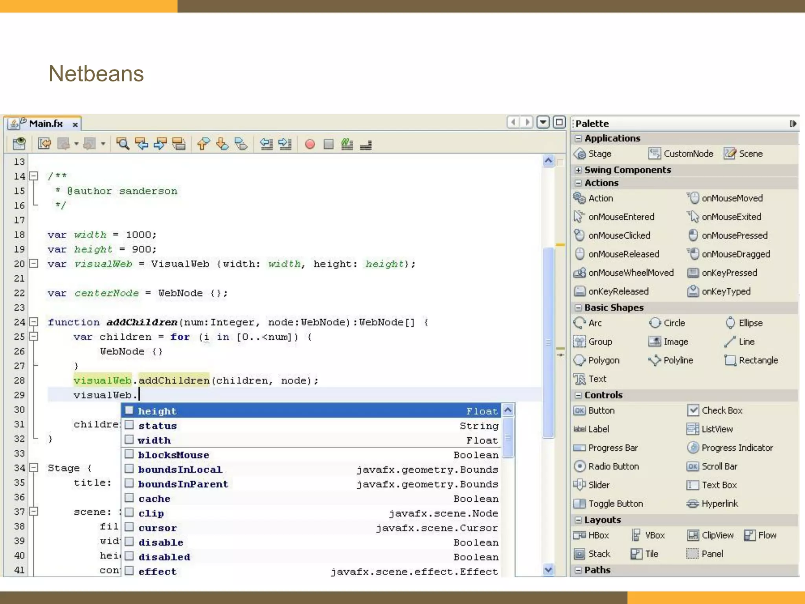Click the editor vertical scrollbar thumb
Image resolution: width=805 pixels, height=604 pixels.
(548, 342)
